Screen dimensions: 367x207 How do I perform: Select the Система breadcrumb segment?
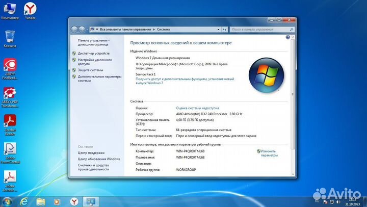coord(164,30)
